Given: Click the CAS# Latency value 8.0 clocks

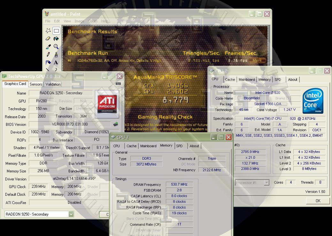Looking at the screenshot, I should [179, 196].
